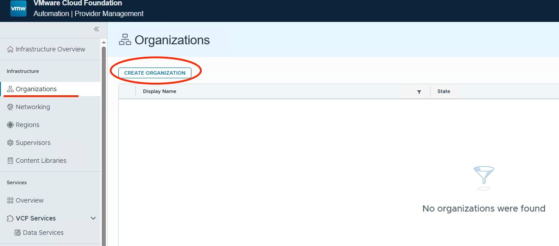Click the Create Organization button
Screen dimensions: 559x246
tap(155, 73)
